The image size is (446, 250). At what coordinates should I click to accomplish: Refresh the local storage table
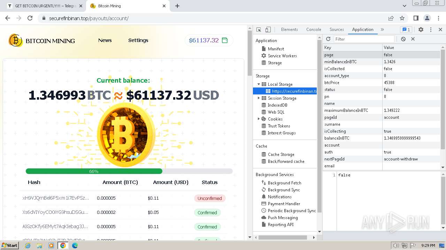point(328,39)
